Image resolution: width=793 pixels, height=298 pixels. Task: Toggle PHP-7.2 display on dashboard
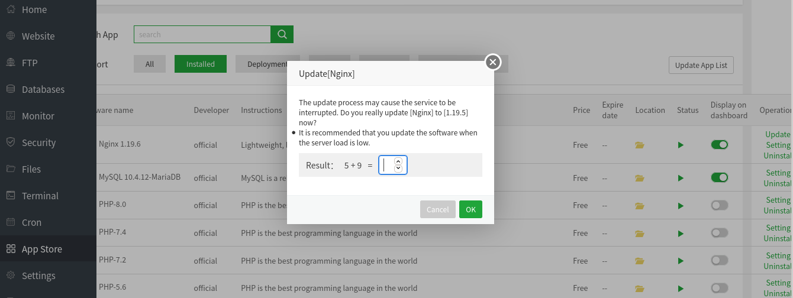point(720,260)
